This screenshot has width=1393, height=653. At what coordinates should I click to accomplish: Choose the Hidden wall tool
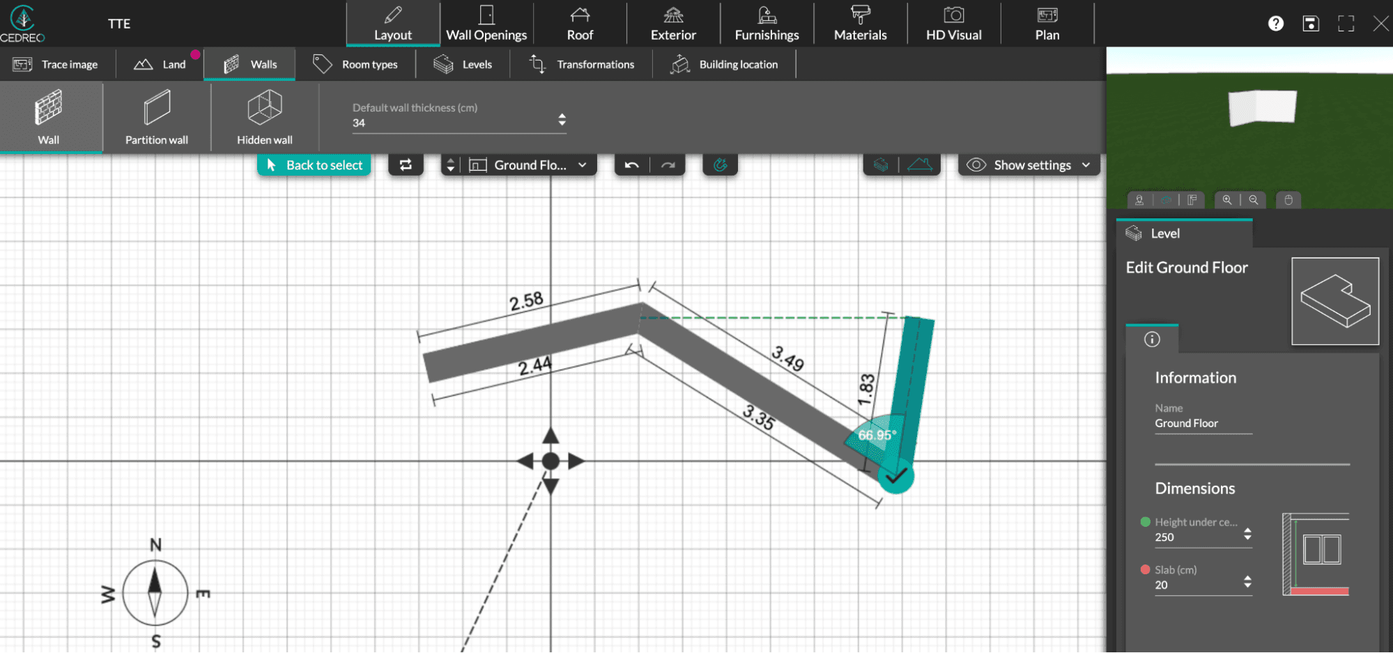[263, 117]
